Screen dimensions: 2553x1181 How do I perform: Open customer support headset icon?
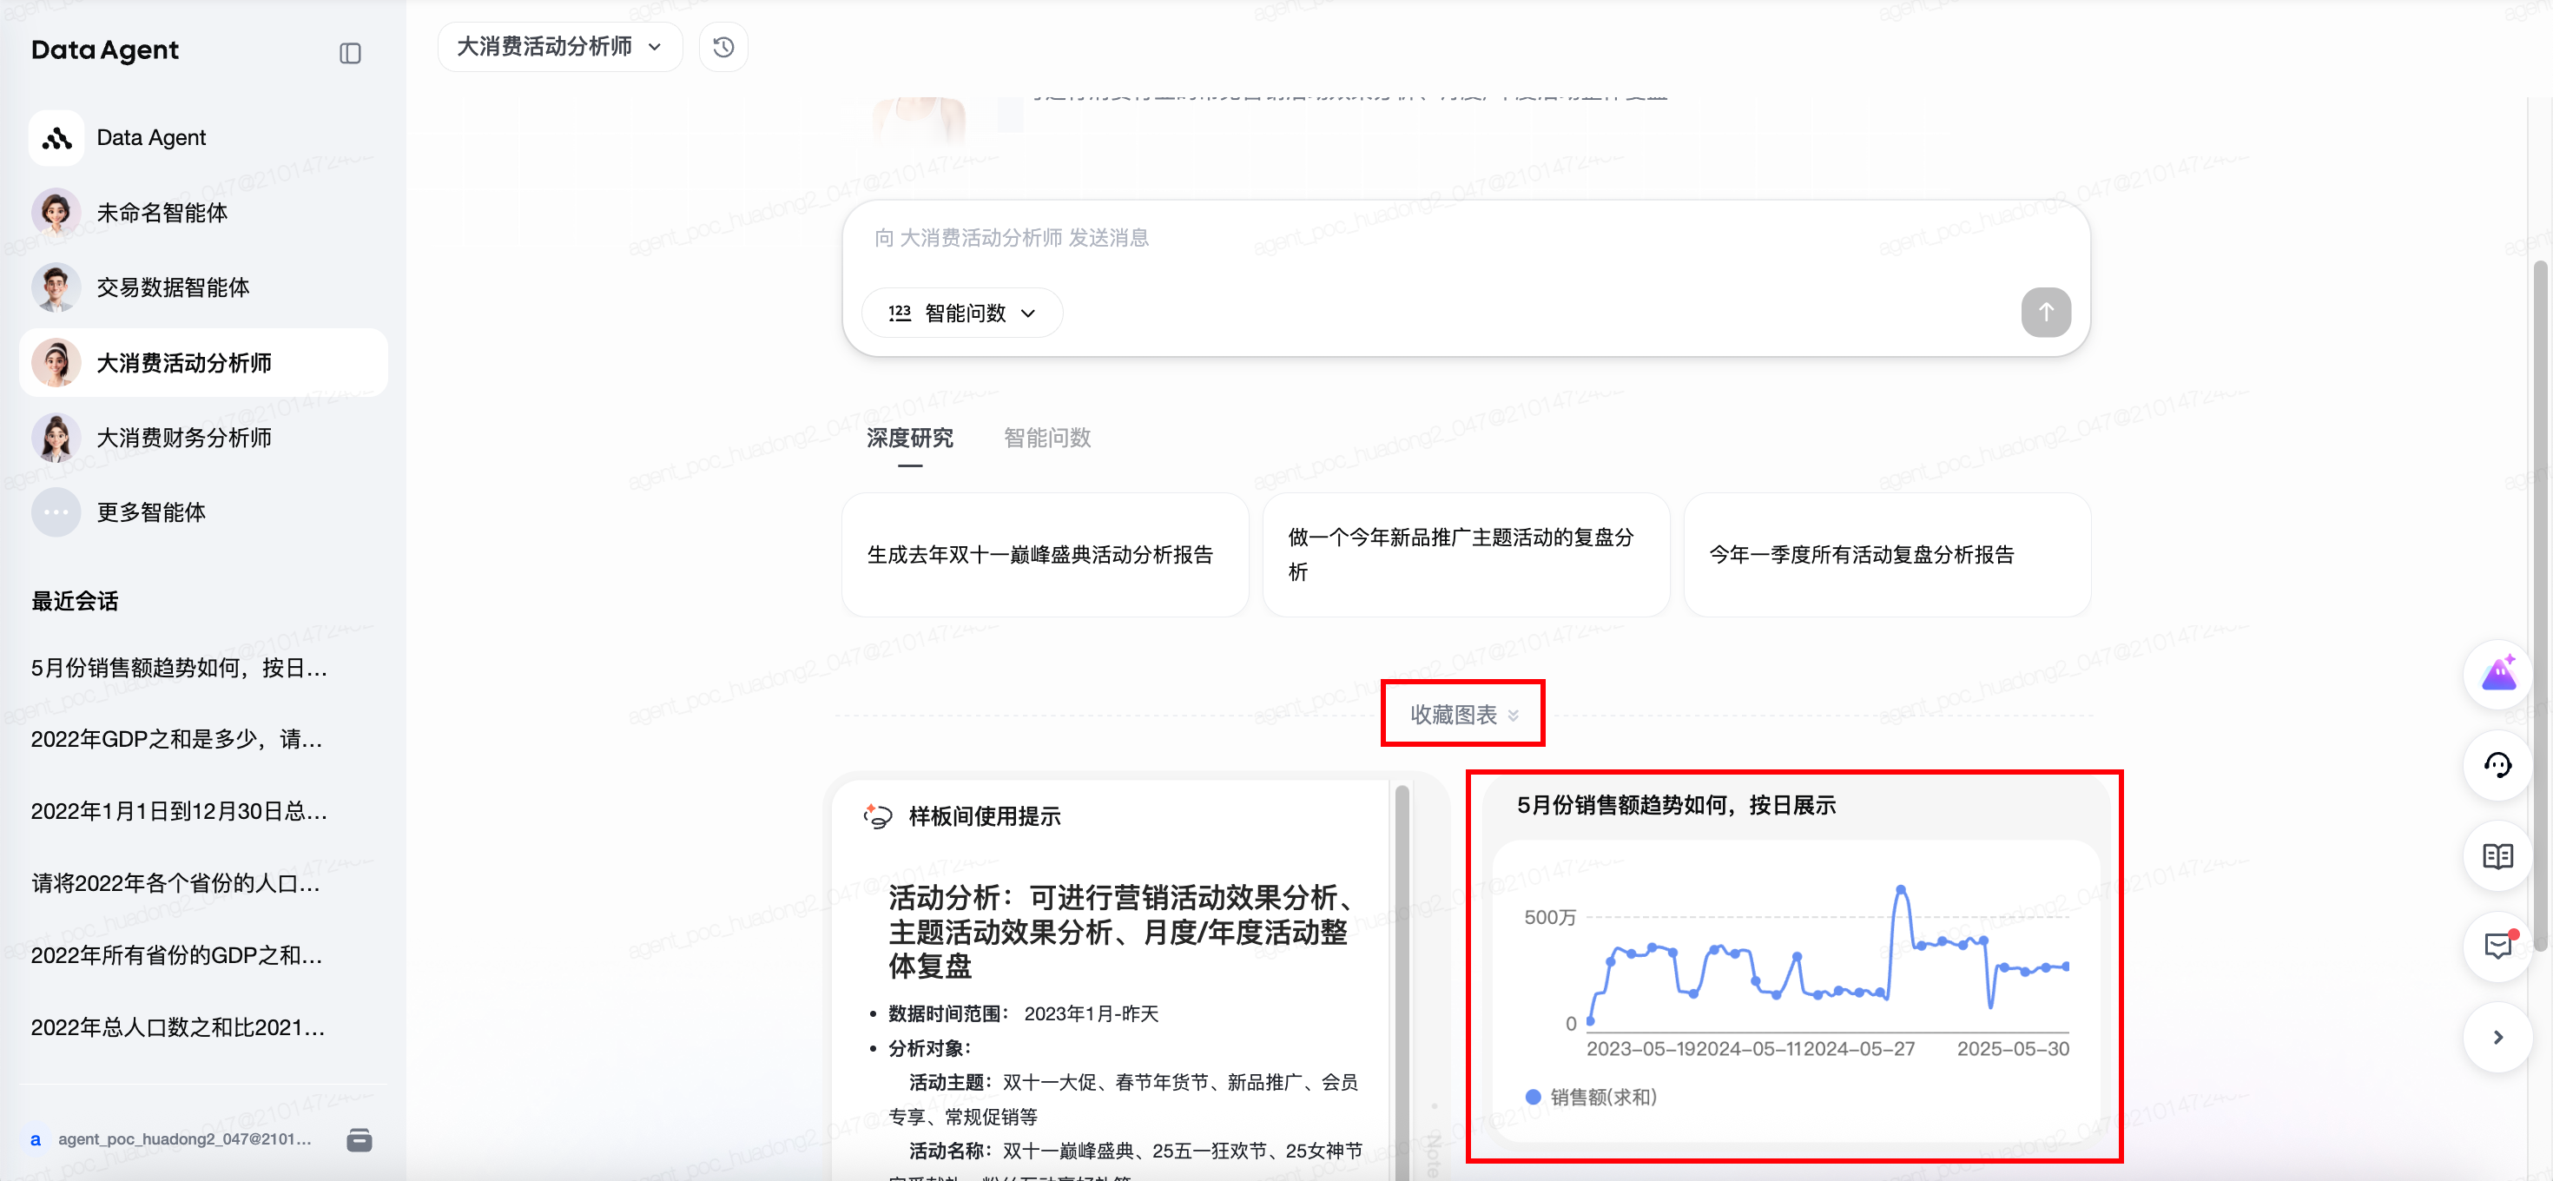click(x=2497, y=765)
